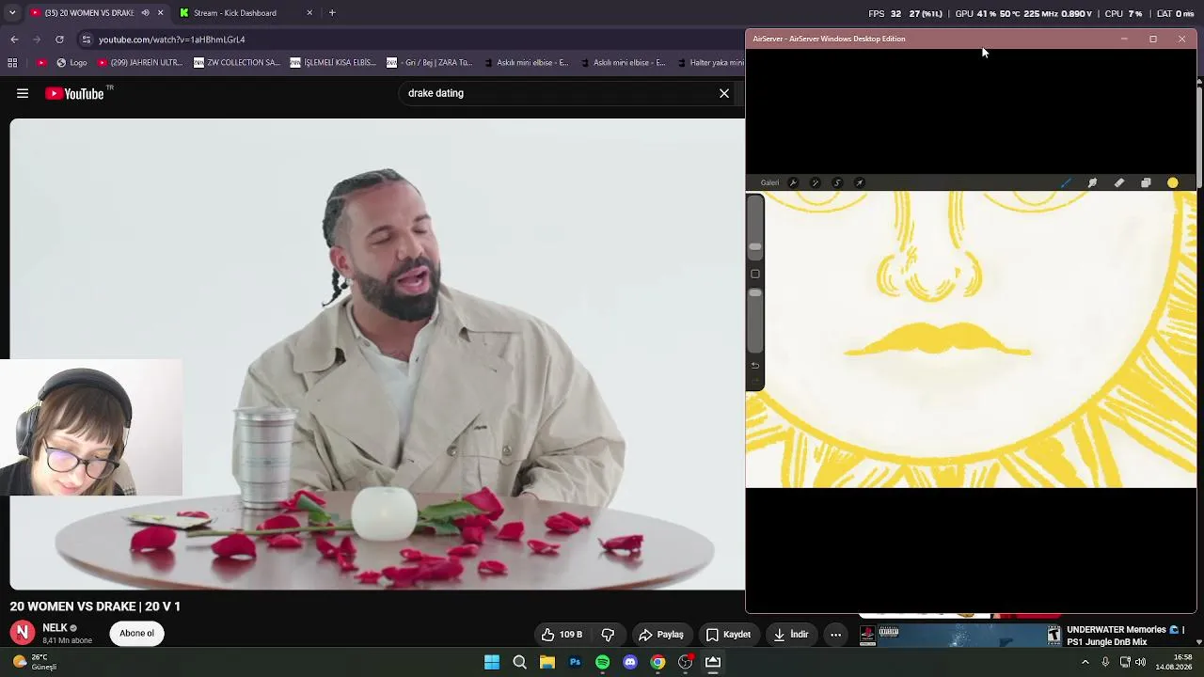Open the Logo bookmark
1204x677 pixels.
[x=72, y=63]
